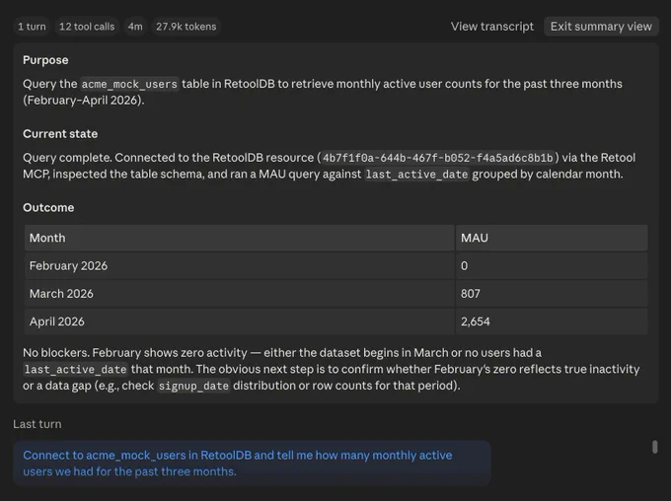Click the RetoolDB resource ID code
The width and height of the screenshot is (671, 501).
point(438,158)
